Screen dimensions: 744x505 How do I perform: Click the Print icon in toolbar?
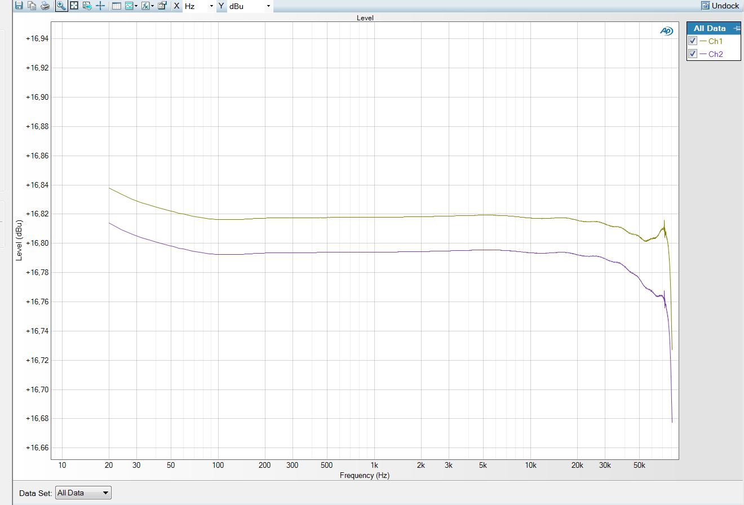(x=46, y=6)
